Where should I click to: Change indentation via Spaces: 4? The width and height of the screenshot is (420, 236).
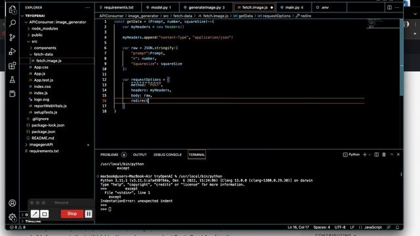(x=322, y=227)
